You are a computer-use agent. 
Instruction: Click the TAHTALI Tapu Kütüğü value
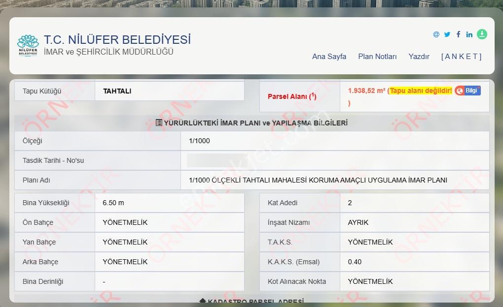(117, 91)
